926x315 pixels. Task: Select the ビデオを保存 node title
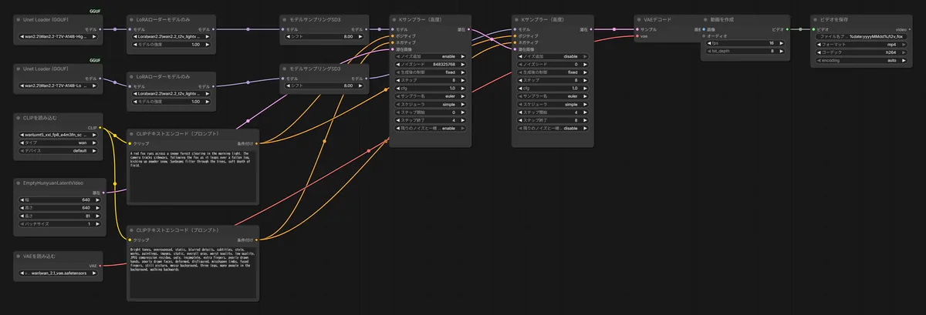833,20
